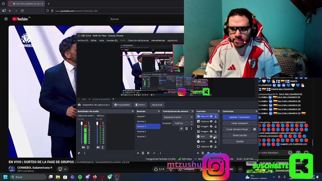
Task: Open the Paneles menu in OBS
Action: (112, 40)
